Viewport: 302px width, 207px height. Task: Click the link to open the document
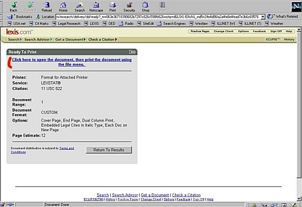pos(72,62)
